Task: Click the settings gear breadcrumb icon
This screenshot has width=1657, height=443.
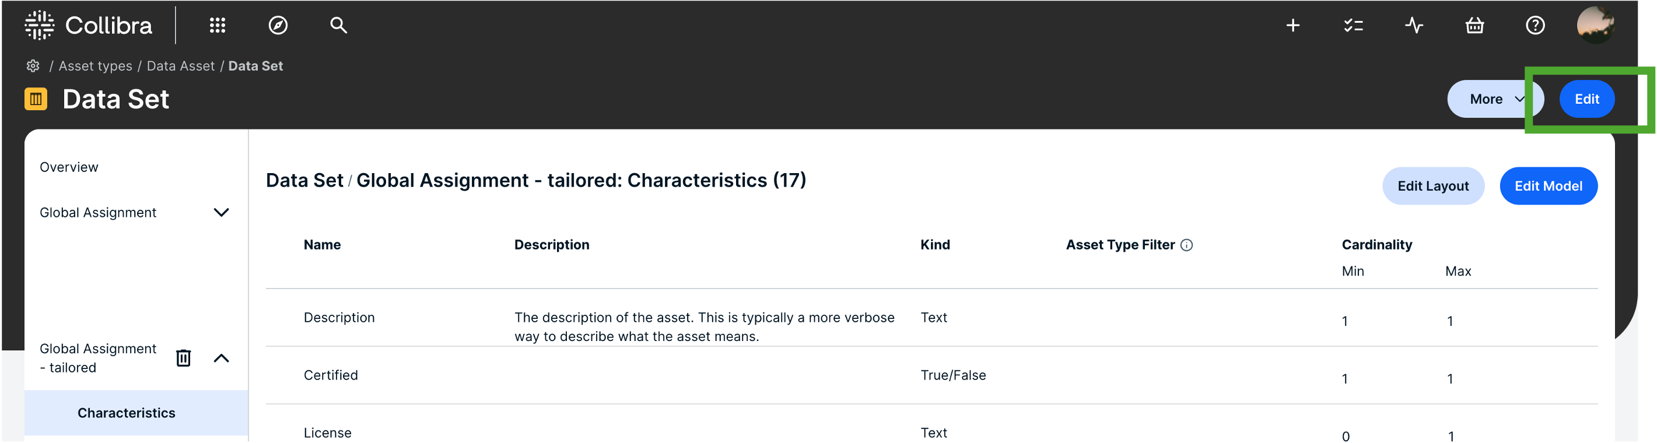Action: 33,66
